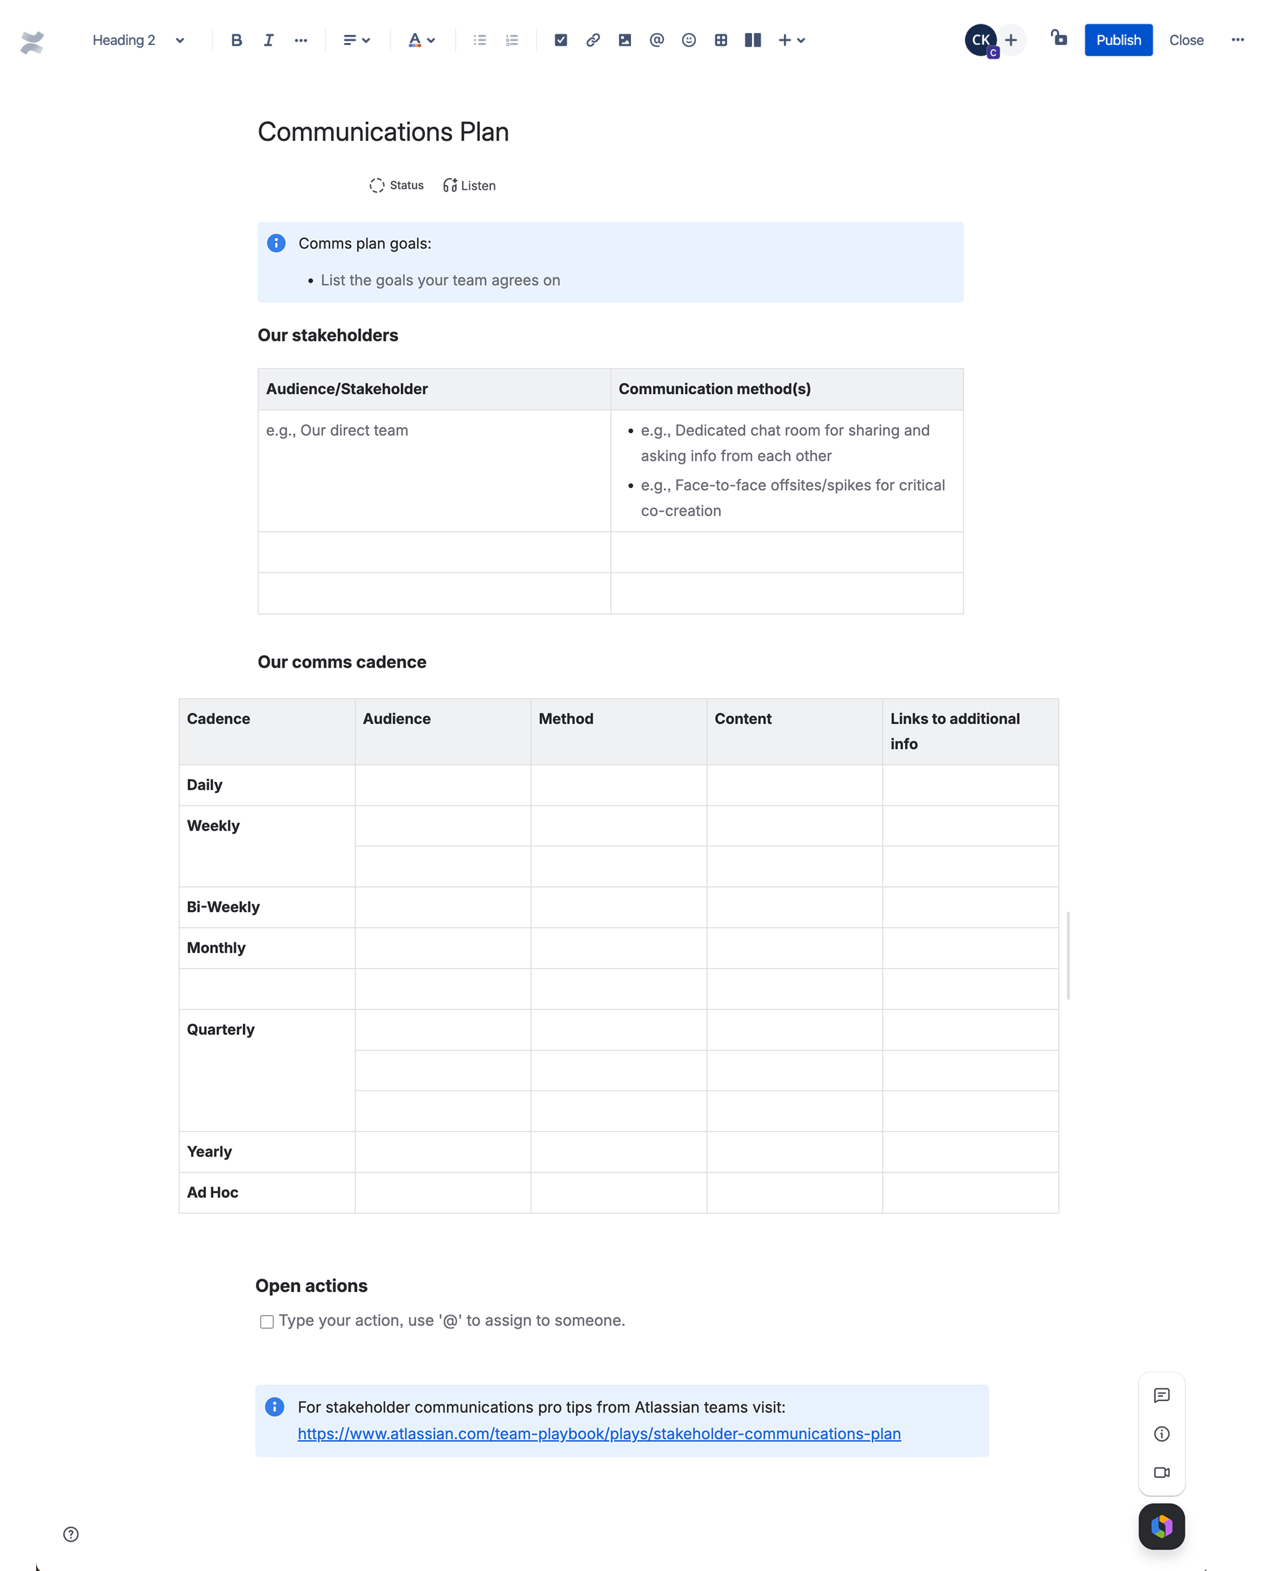The image size is (1280, 1571).
Task: Insert a link into the page
Action: tap(593, 40)
